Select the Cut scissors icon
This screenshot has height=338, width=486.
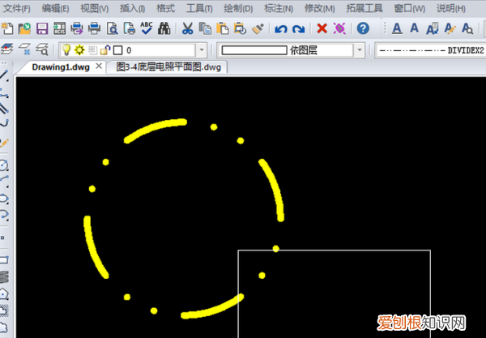pos(187,28)
